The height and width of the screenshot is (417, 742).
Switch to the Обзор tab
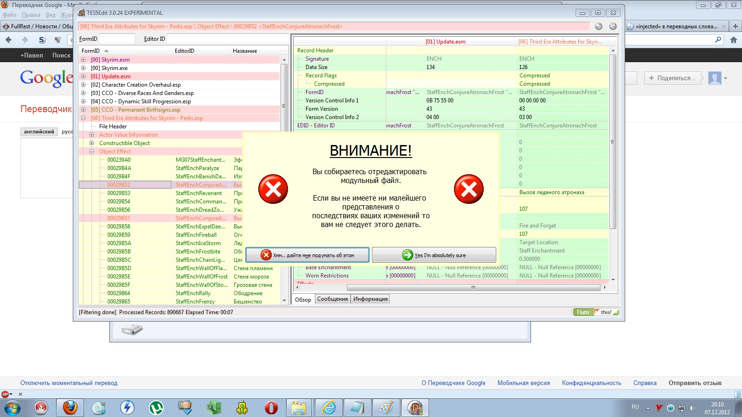pos(303,299)
